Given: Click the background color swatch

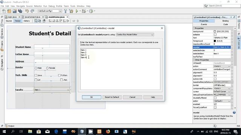Looking at the screenshot, I should point(215,31).
